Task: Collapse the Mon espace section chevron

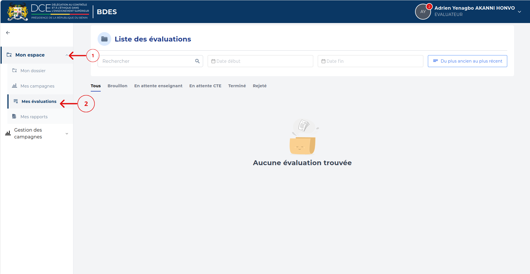Action: pyautogui.click(x=67, y=55)
